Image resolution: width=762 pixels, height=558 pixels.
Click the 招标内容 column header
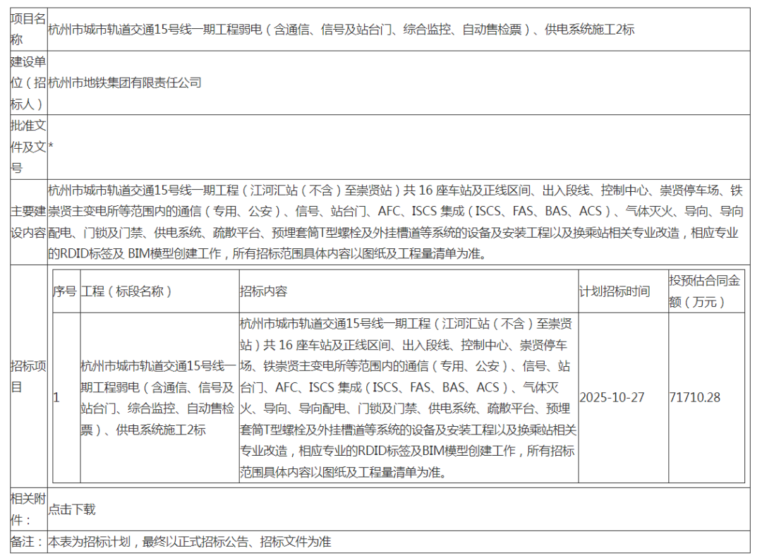click(263, 291)
